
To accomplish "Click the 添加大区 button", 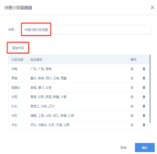I will click(18, 48).
